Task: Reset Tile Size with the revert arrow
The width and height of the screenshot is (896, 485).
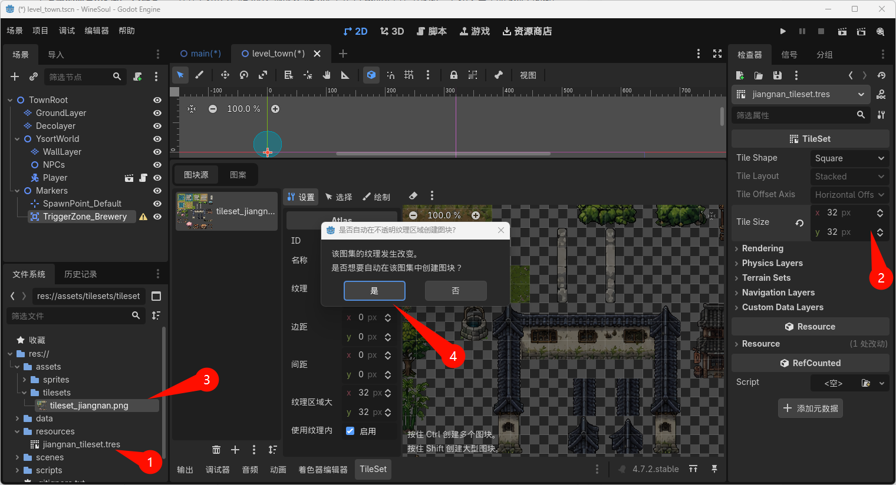Action: [799, 222]
